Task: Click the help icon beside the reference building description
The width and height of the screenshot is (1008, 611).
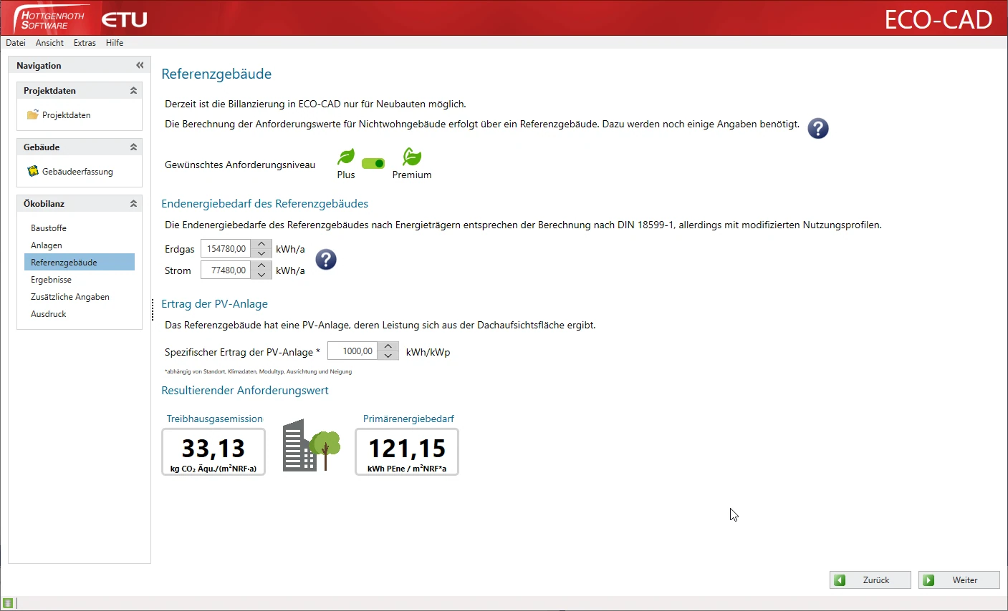Action: [817, 128]
